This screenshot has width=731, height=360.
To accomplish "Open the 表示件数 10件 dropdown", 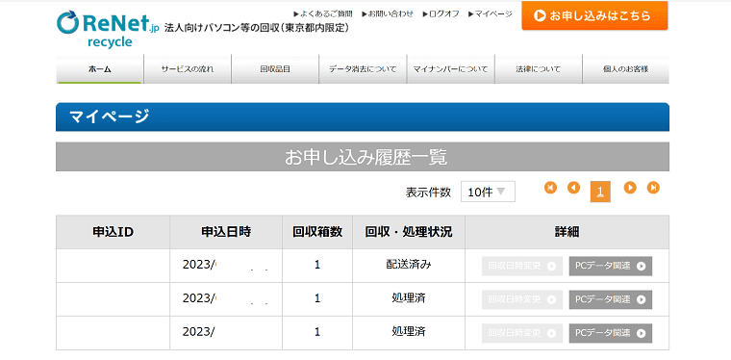I will tap(488, 192).
